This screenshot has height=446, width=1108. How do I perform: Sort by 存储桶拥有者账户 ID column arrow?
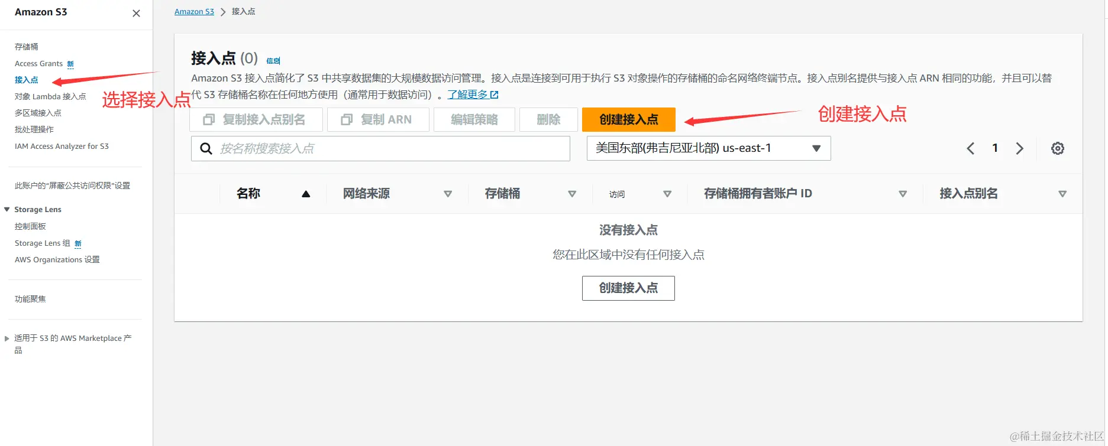[x=903, y=194]
